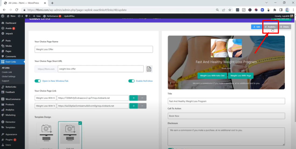Reload the page with the refresh icon
This screenshot has height=149, width=296.
[17, 10]
